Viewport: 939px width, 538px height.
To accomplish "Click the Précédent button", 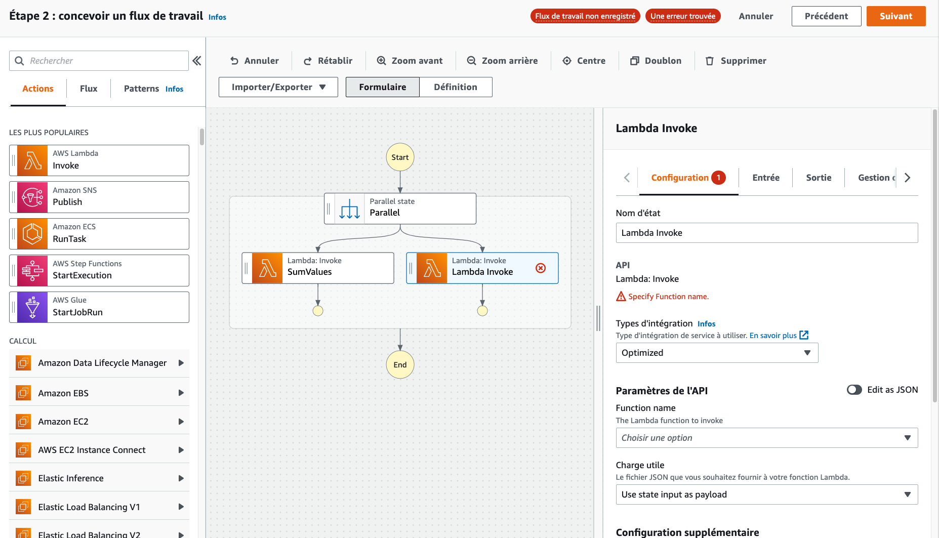I will pos(826,16).
